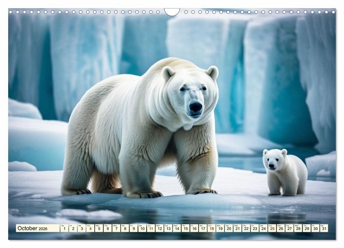Select the last day, 31
Screen dimensions: 344x248
(323, 228)
